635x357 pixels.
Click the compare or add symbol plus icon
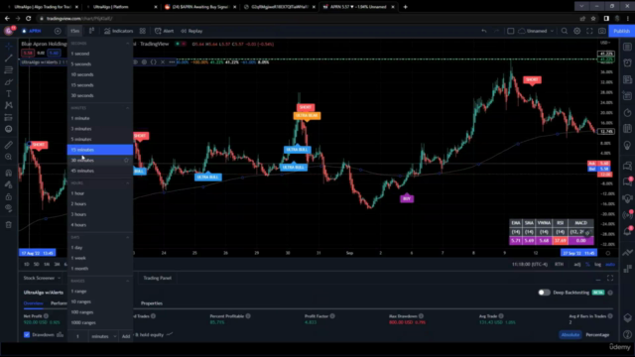coord(58,31)
